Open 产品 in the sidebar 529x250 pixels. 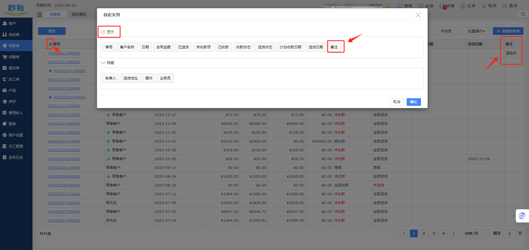16,90
